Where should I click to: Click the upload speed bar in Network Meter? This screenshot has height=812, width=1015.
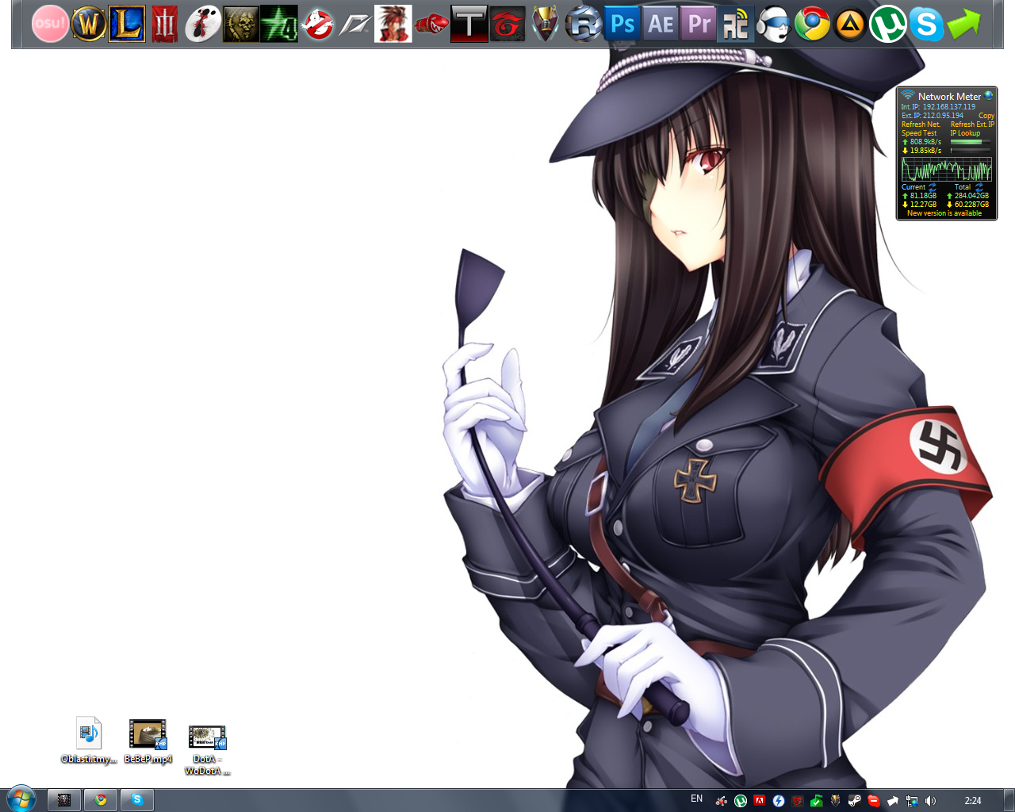(971, 142)
